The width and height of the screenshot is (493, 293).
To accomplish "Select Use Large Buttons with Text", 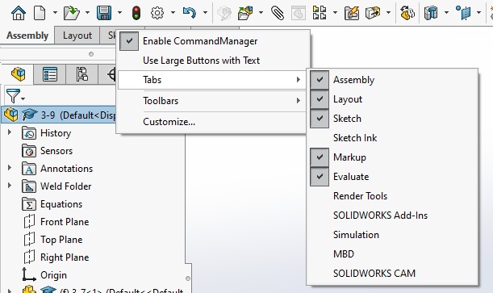I will [x=201, y=61].
